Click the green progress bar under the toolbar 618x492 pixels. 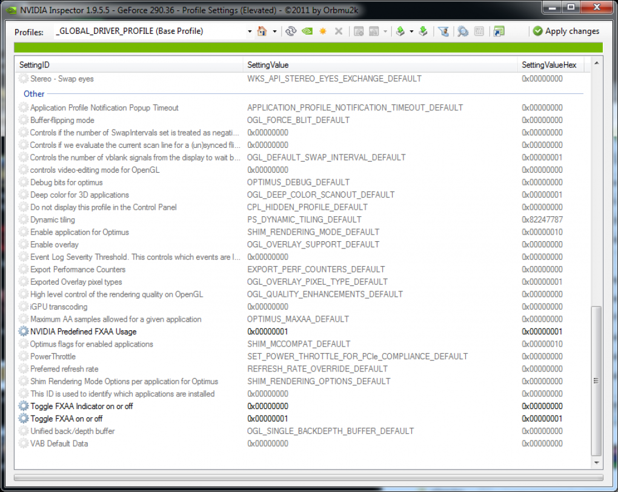(x=308, y=48)
